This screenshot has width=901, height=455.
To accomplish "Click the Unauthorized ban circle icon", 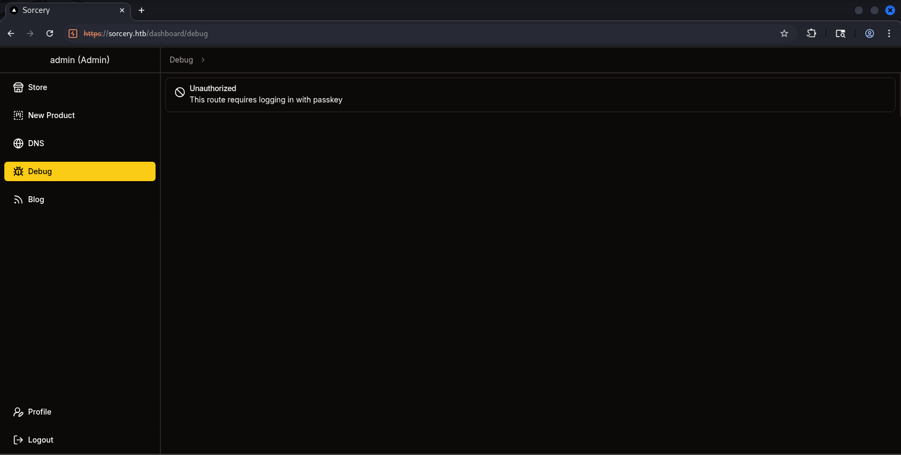I will point(180,93).
